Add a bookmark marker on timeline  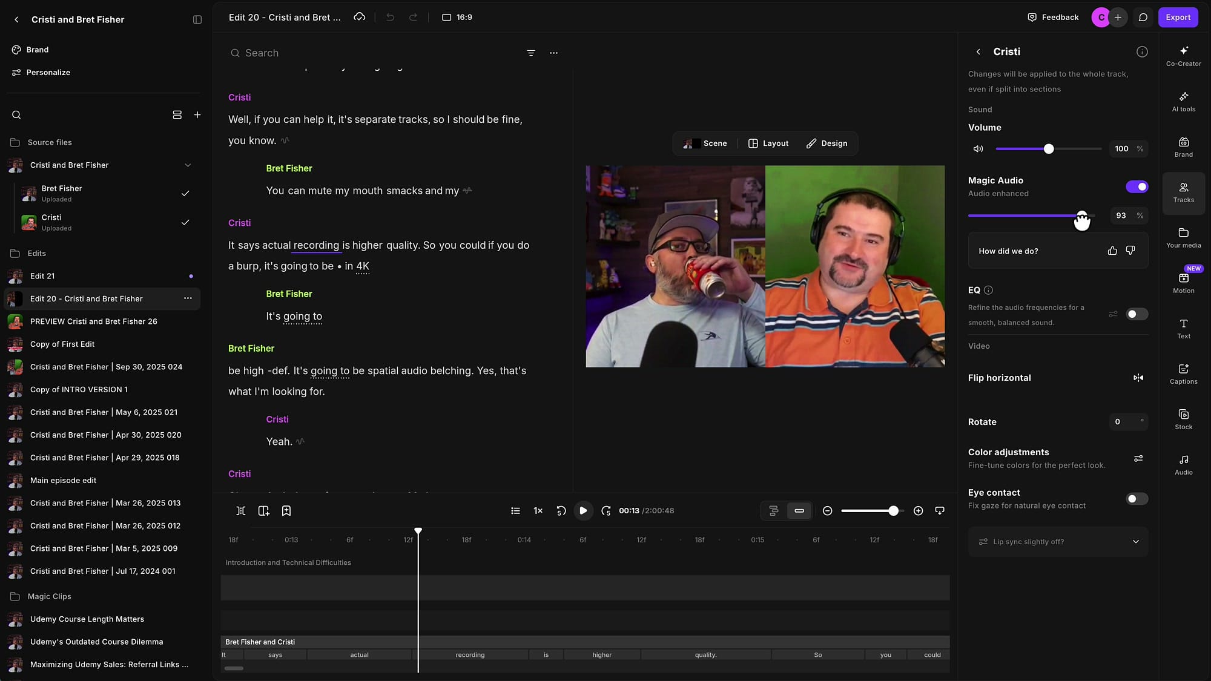[x=286, y=511]
